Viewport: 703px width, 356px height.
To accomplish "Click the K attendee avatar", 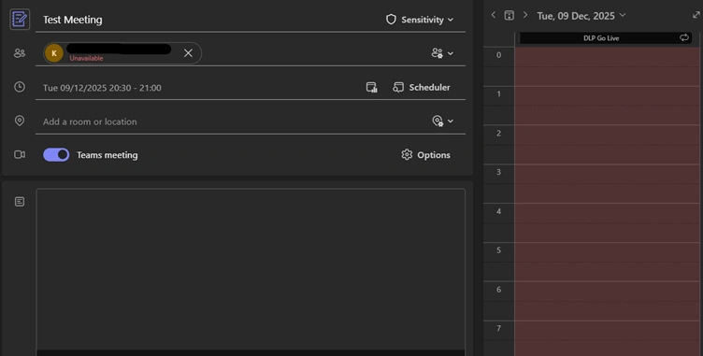I will point(54,53).
